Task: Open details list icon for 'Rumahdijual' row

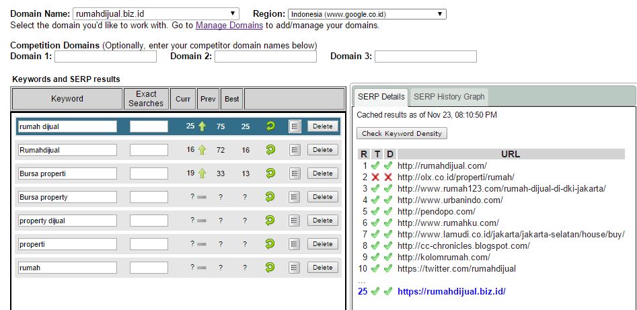Action: point(295,150)
